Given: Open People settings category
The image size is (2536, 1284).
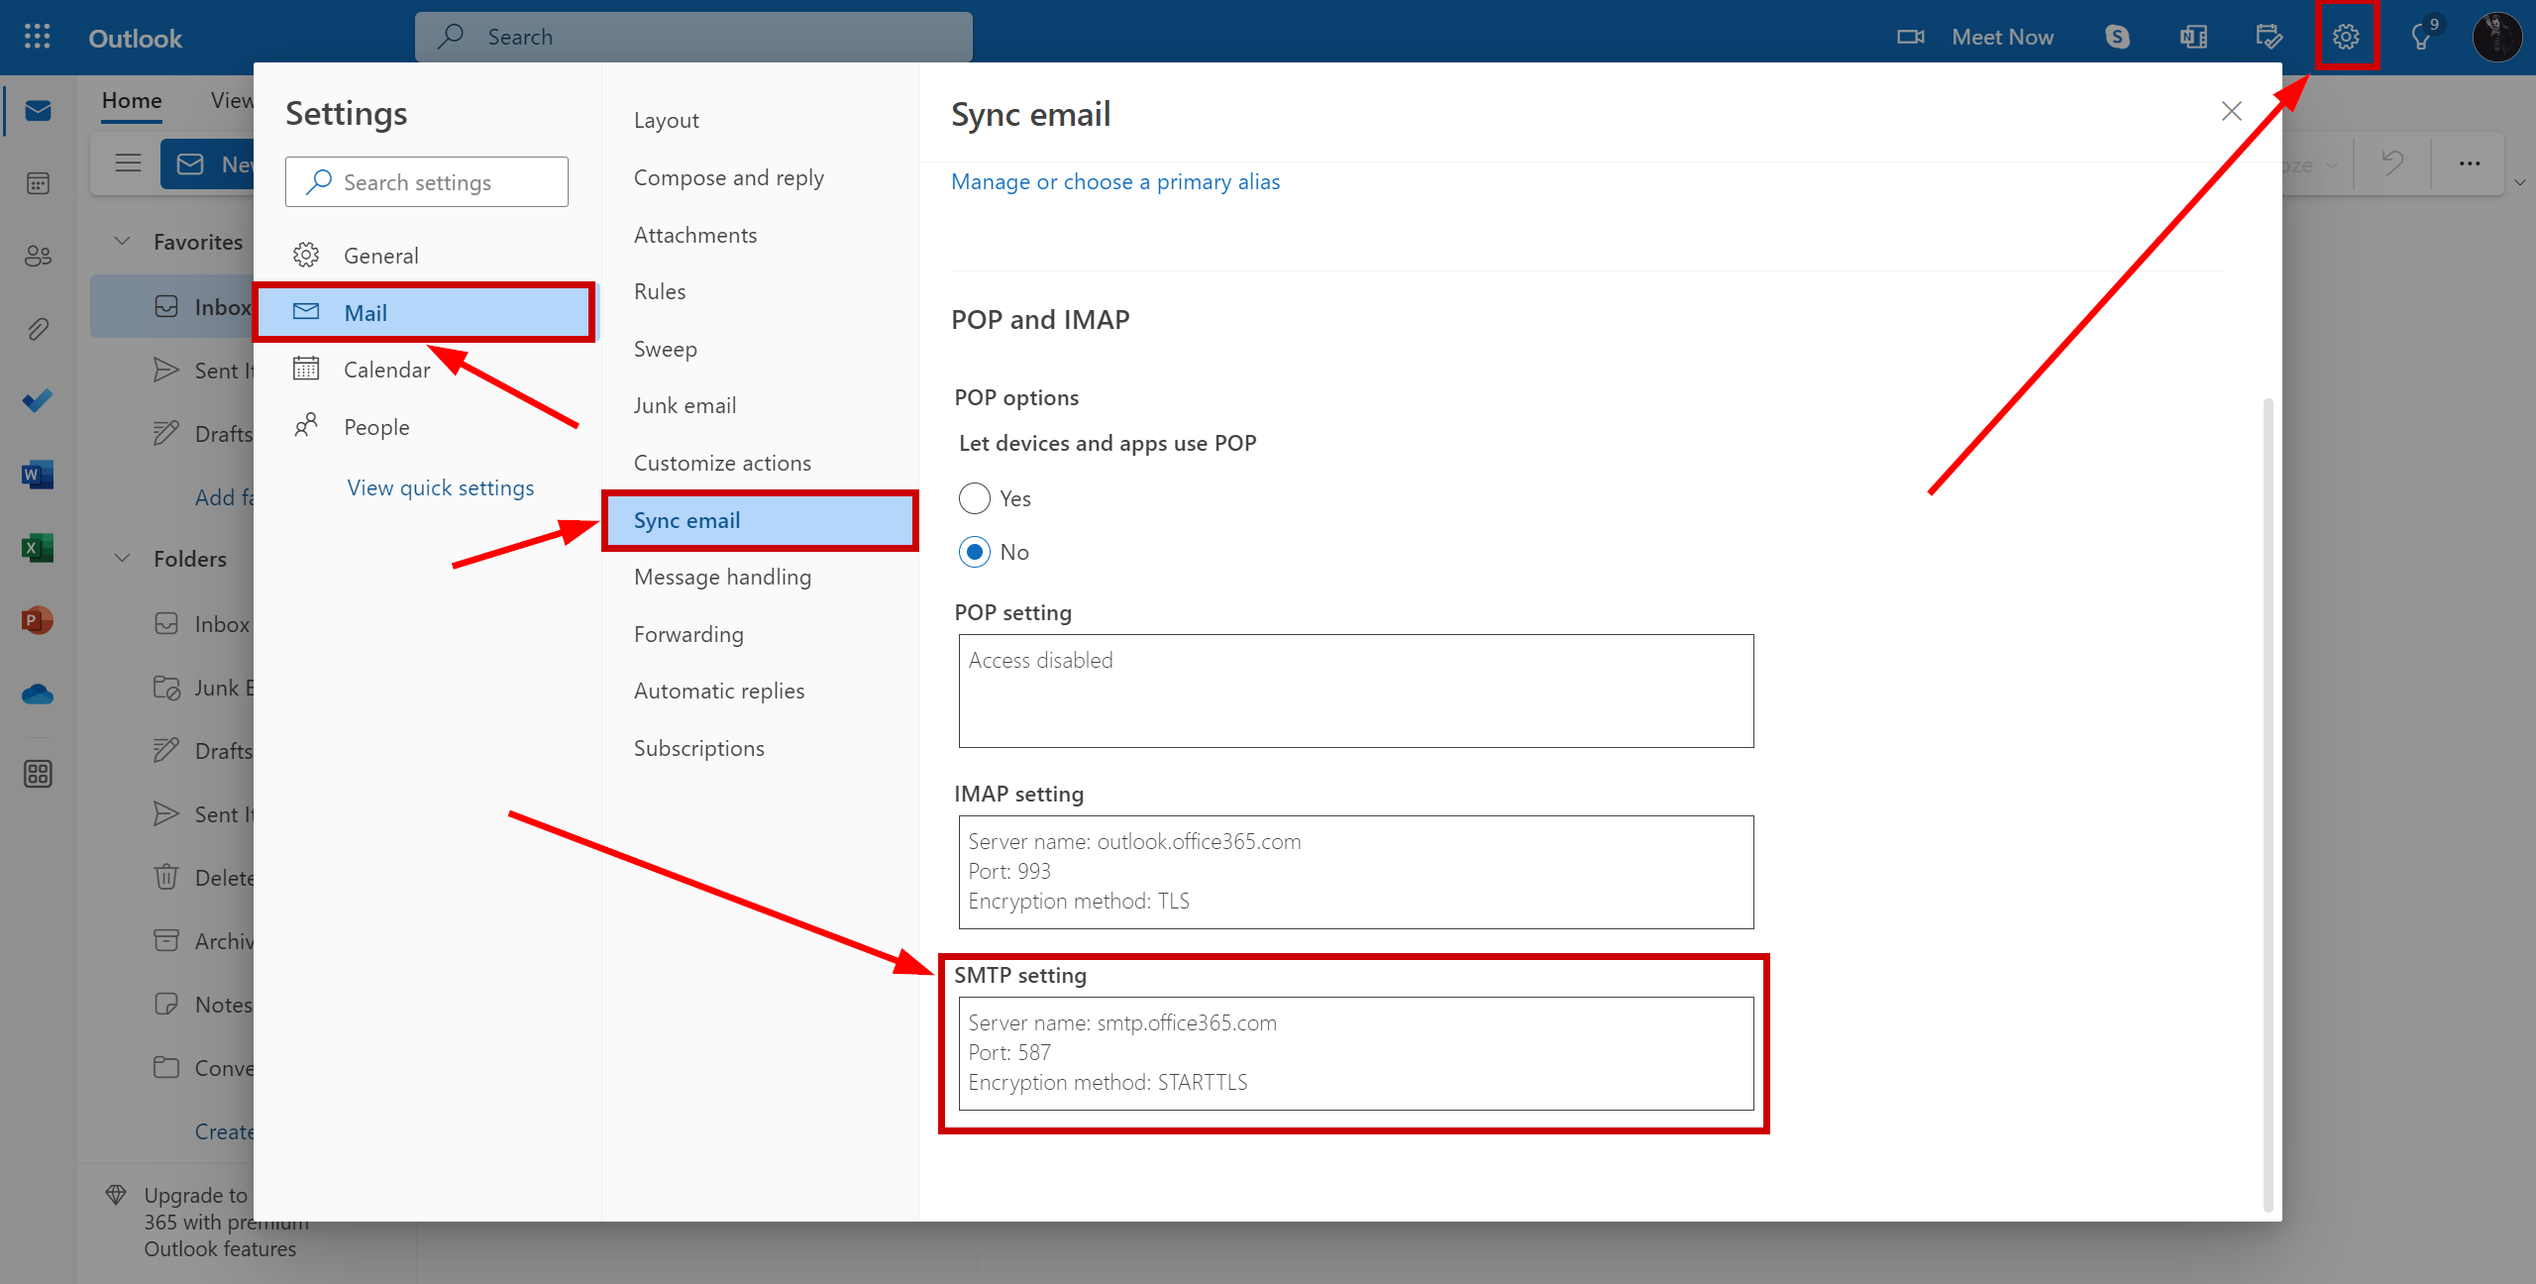Looking at the screenshot, I should (x=426, y=427).
